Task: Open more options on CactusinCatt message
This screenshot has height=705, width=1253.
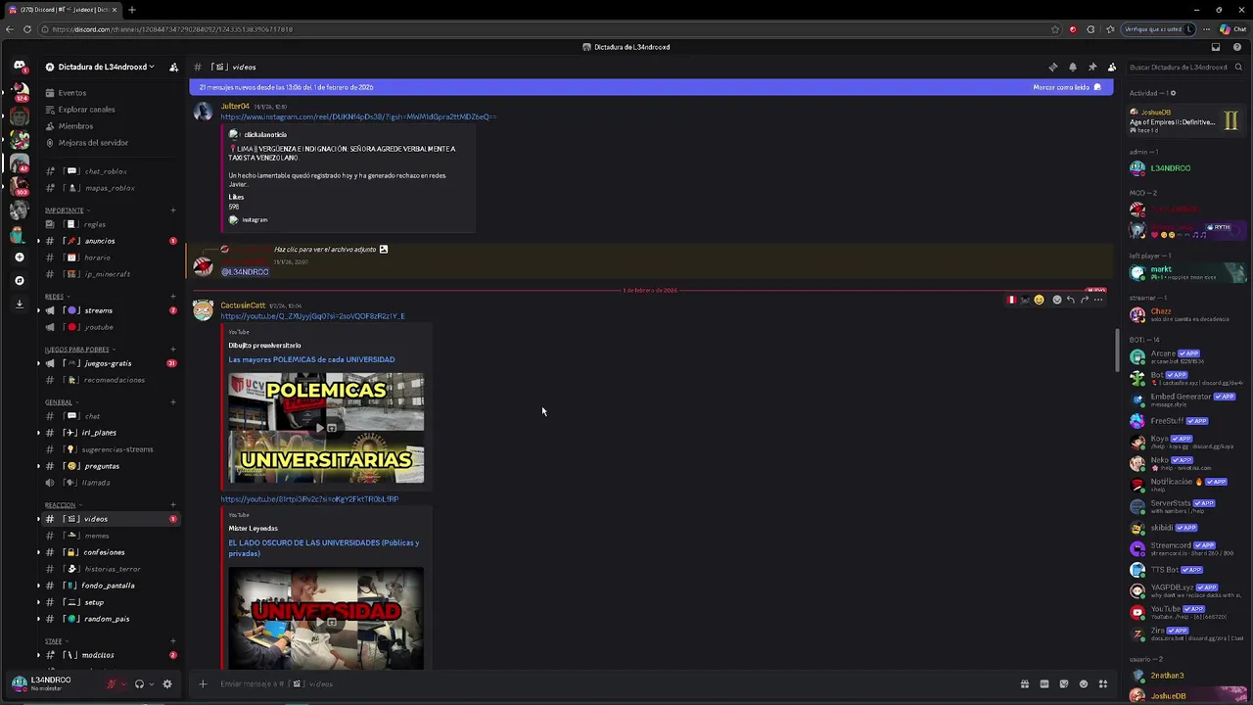Action: click(1098, 300)
